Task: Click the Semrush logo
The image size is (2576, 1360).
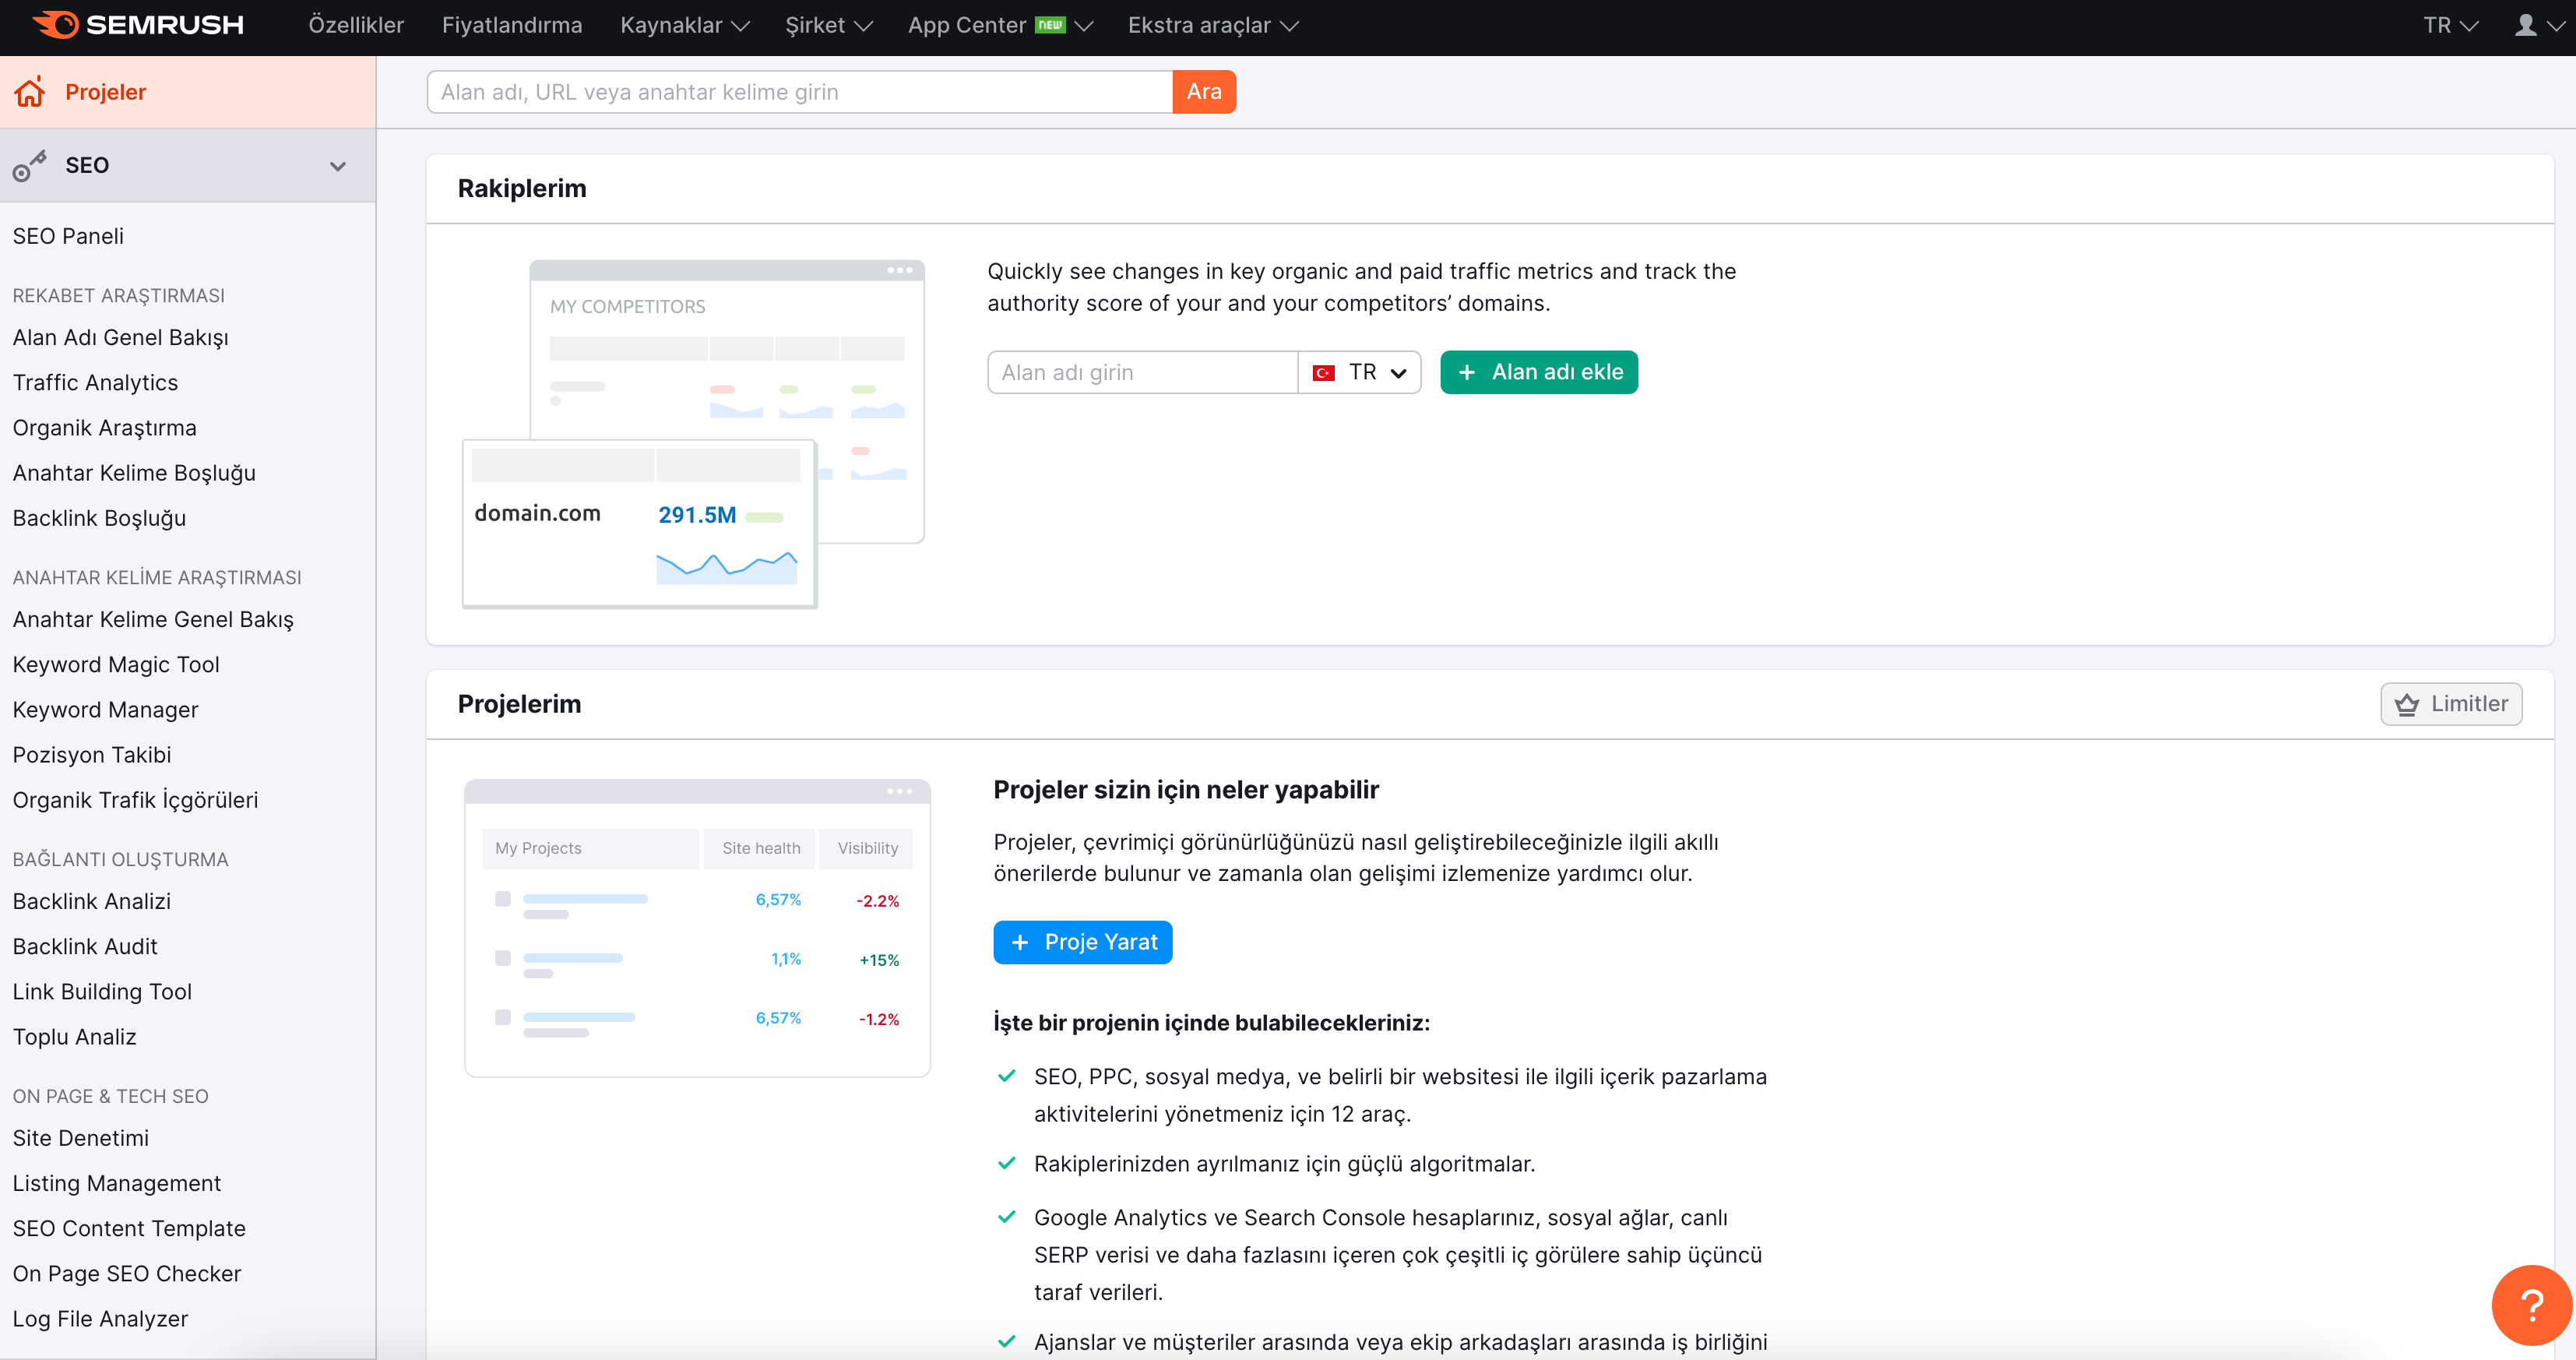Action: click(x=138, y=25)
